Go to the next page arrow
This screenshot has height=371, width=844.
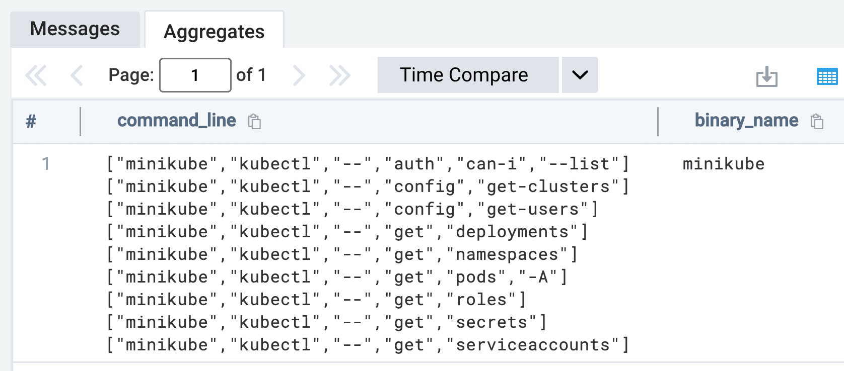[299, 75]
